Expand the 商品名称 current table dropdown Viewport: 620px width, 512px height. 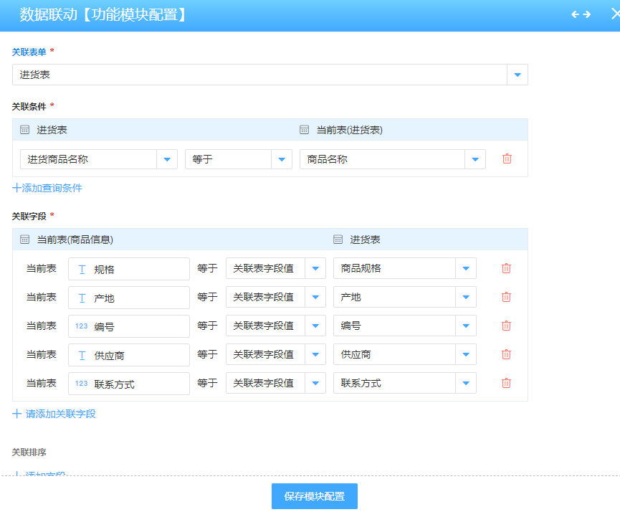point(475,159)
